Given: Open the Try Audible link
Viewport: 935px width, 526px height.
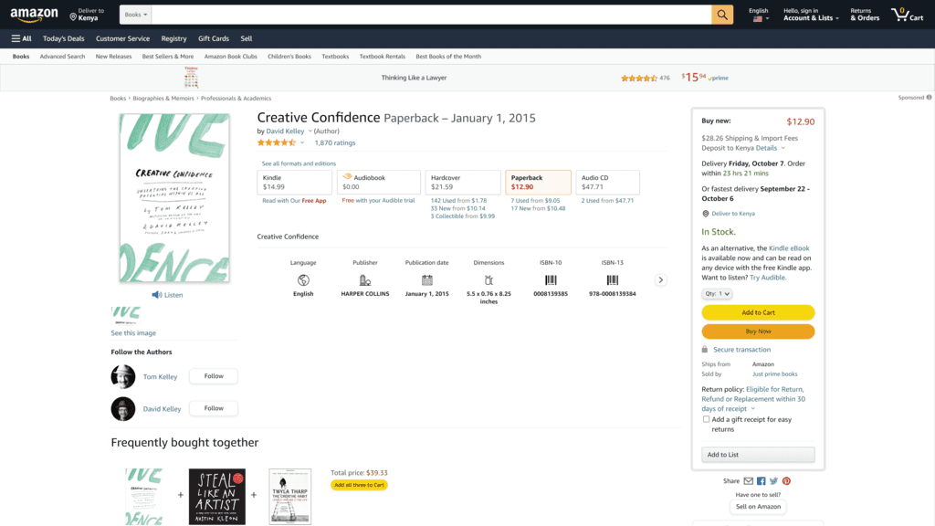Looking at the screenshot, I should [767, 278].
